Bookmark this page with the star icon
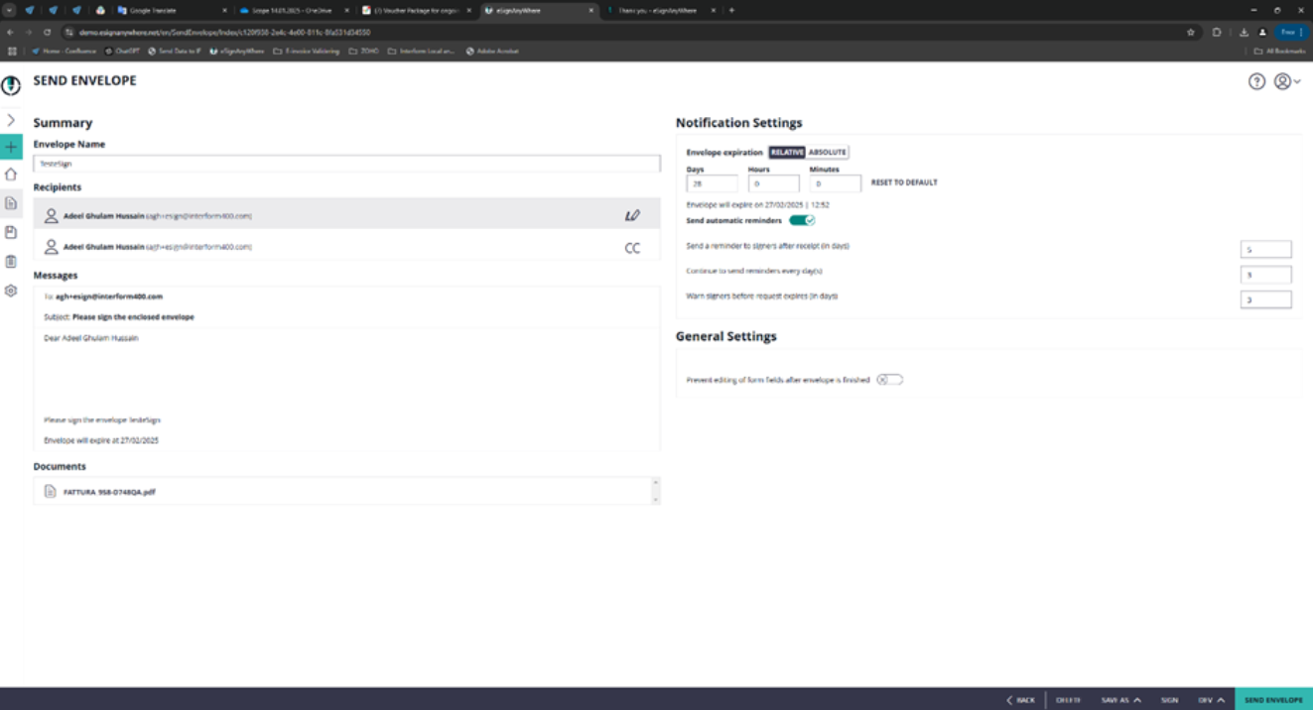Image resolution: width=1313 pixels, height=710 pixels. (x=1190, y=32)
